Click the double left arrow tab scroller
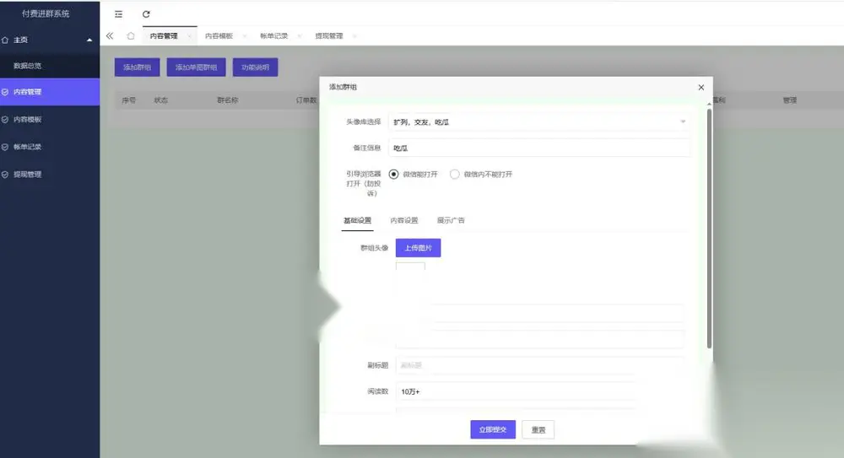 110,36
